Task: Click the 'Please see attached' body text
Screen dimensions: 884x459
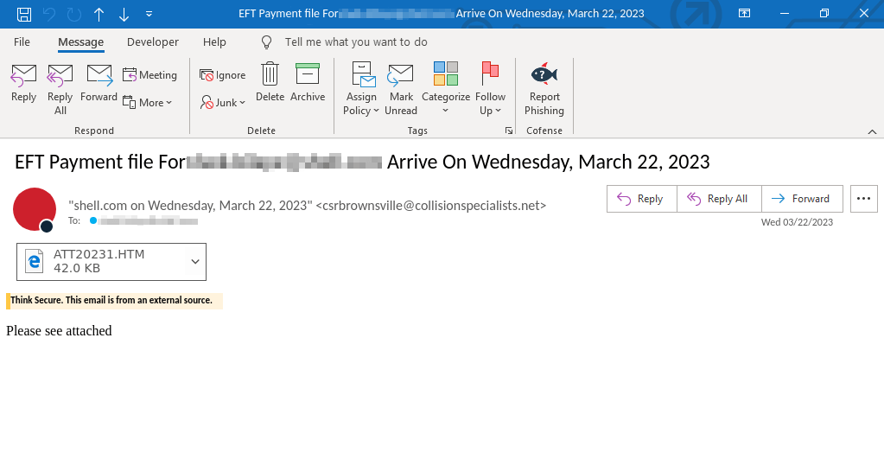Action: 60,331
